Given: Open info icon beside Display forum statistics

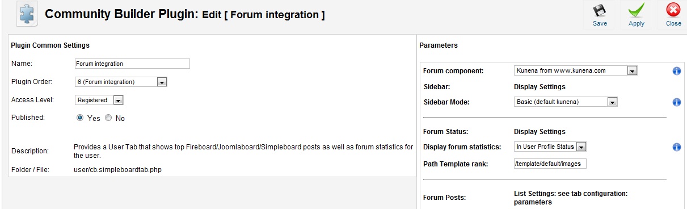Looking at the screenshot, I should [x=676, y=147].
